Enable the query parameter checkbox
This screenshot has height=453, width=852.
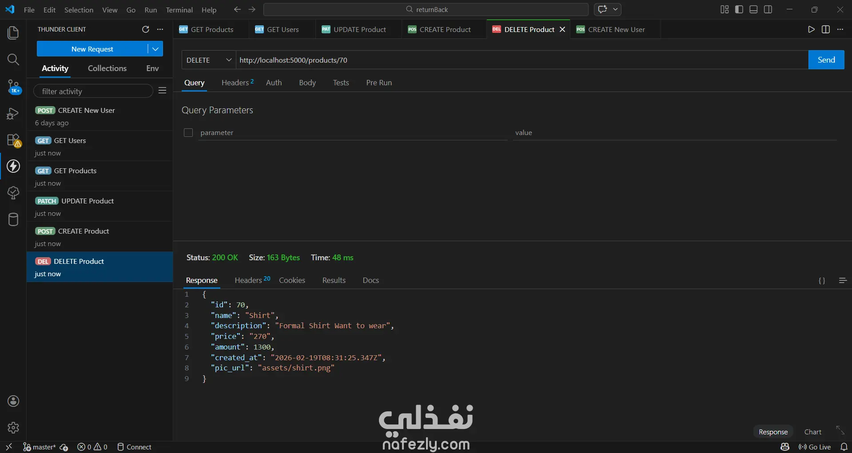pos(188,132)
